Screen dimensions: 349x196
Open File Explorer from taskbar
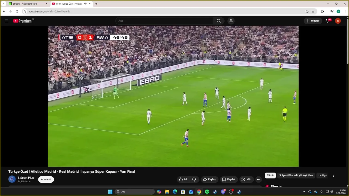click(167, 192)
